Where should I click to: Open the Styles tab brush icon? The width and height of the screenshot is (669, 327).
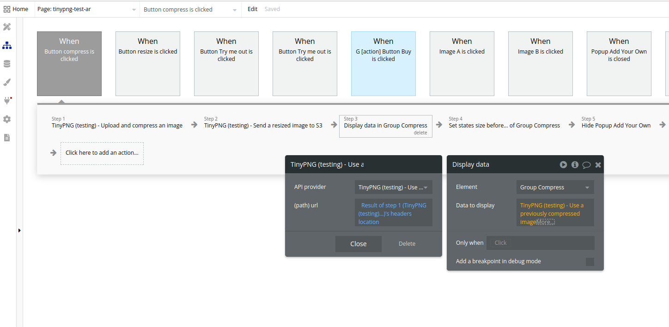(x=7, y=82)
